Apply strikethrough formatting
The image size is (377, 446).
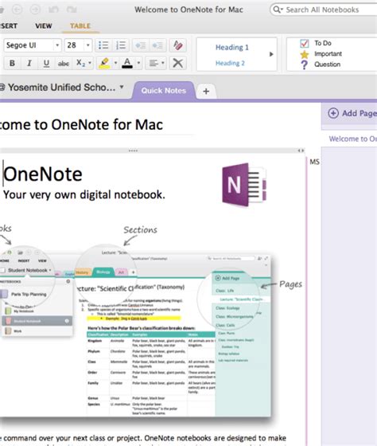64,63
